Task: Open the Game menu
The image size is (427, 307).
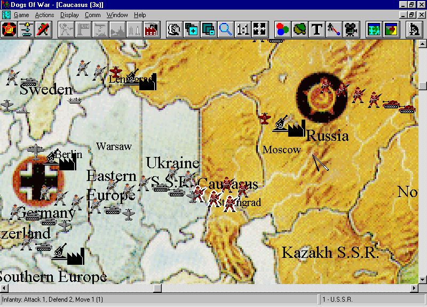Action: (x=21, y=15)
